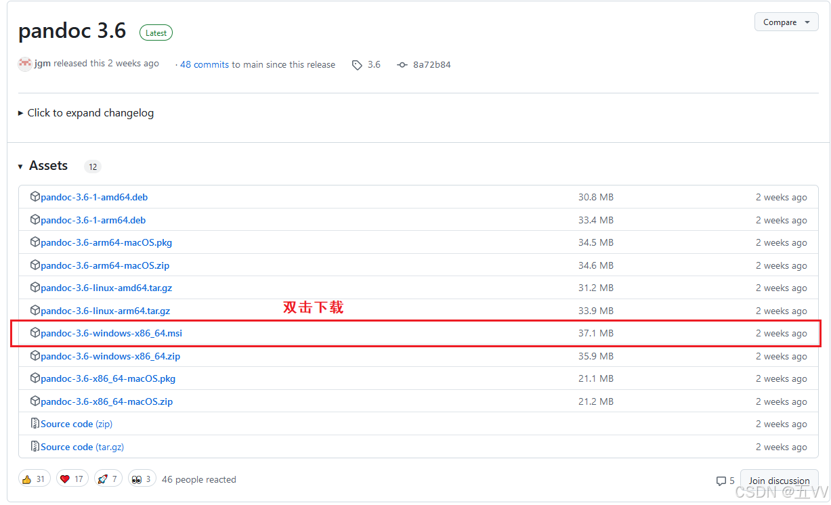Screen dimensions: 831x505
Task: Click file icon for Source code (zip)
Action: pyautogui.click(x=35, y=424)
